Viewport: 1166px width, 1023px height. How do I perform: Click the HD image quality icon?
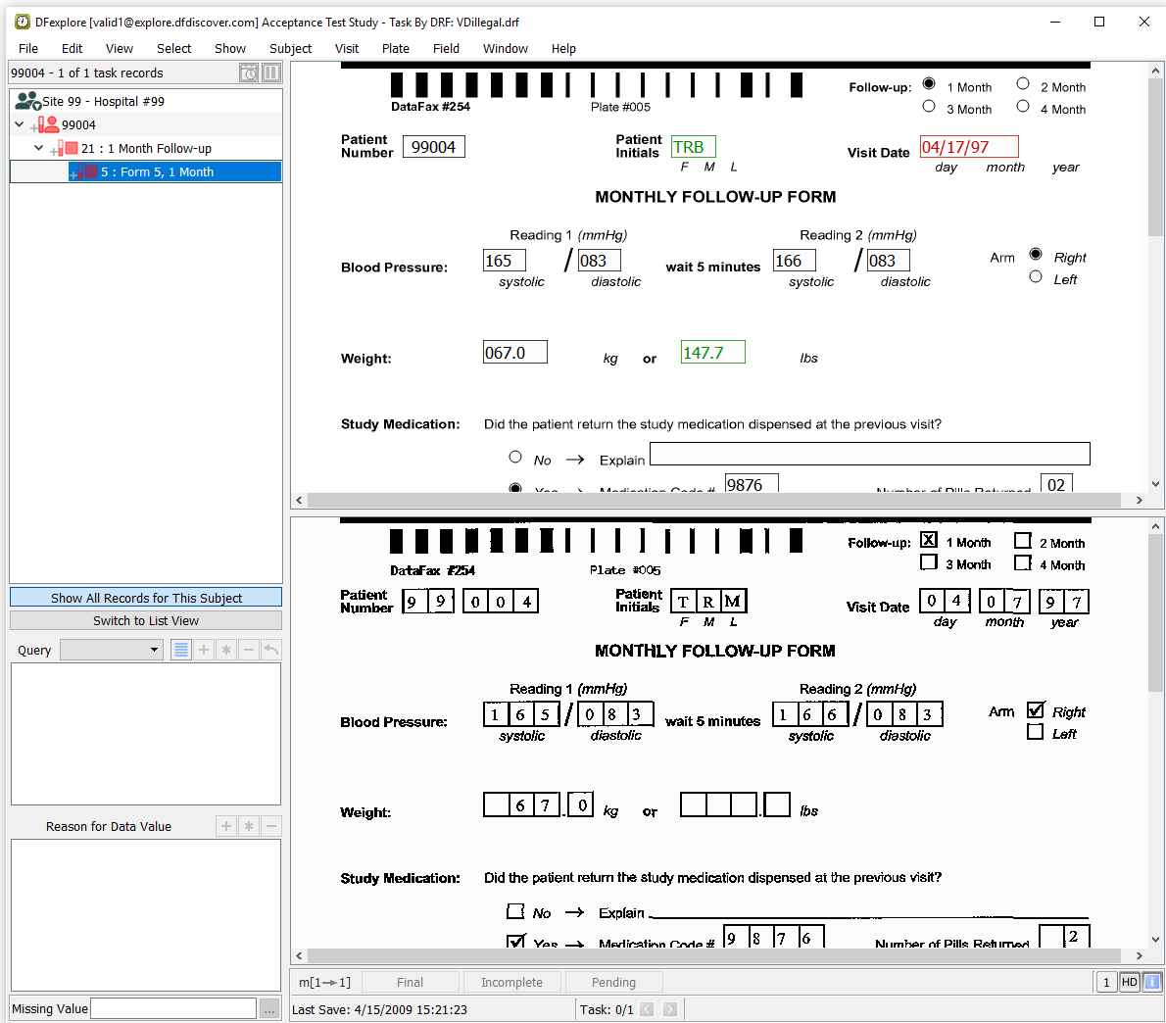[1129, 982]
